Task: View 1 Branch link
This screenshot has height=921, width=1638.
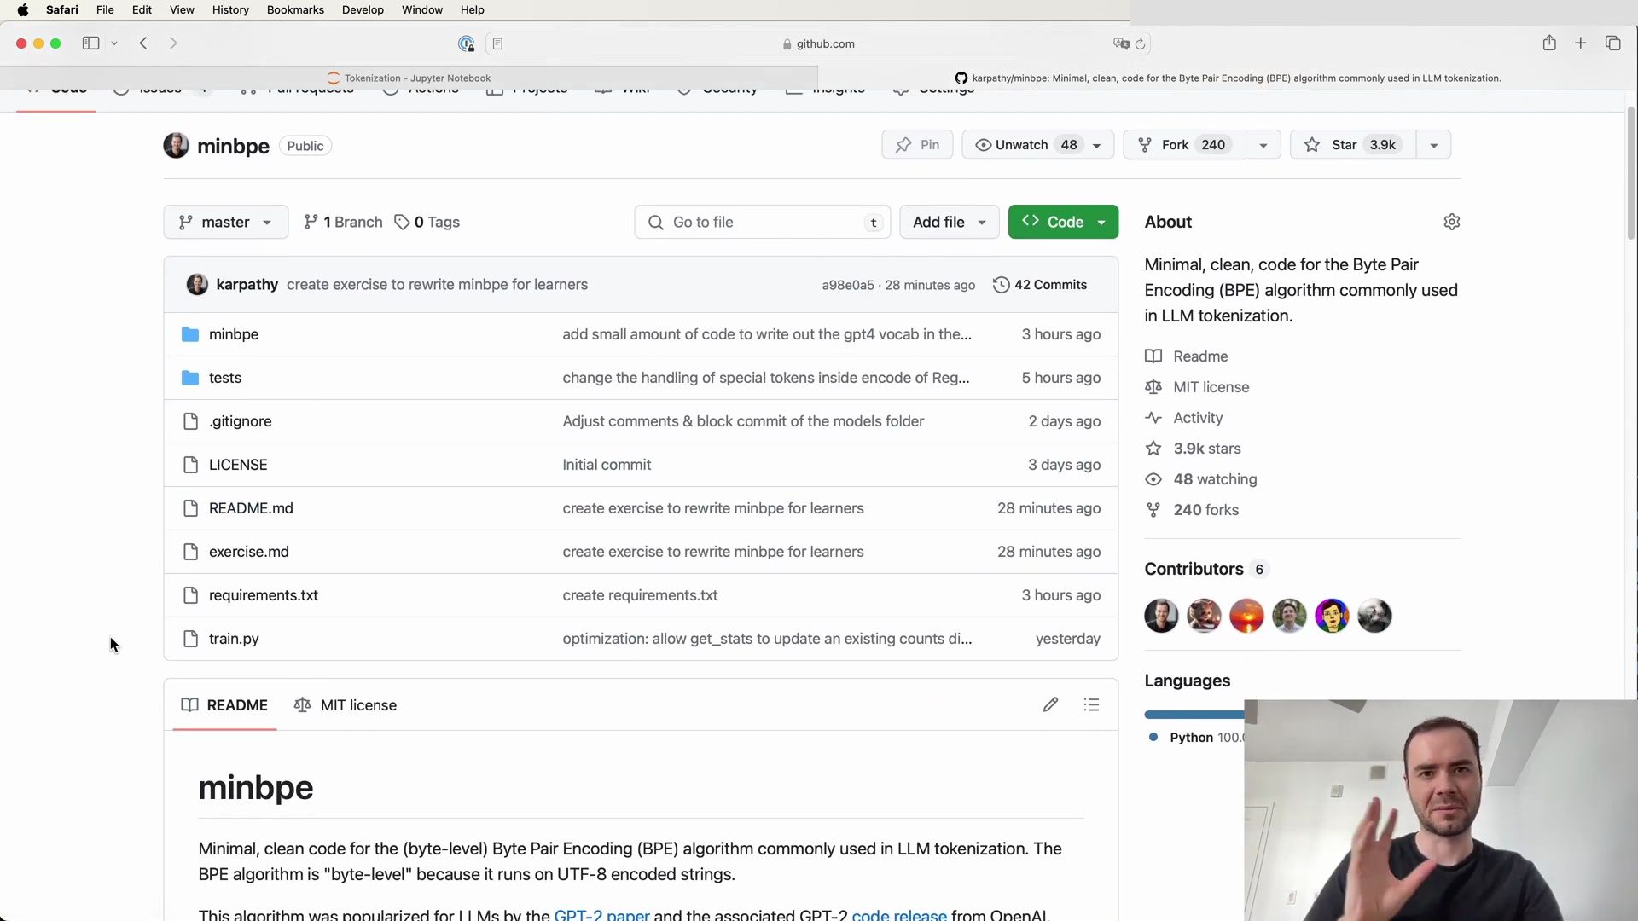Action: (343, 222)
